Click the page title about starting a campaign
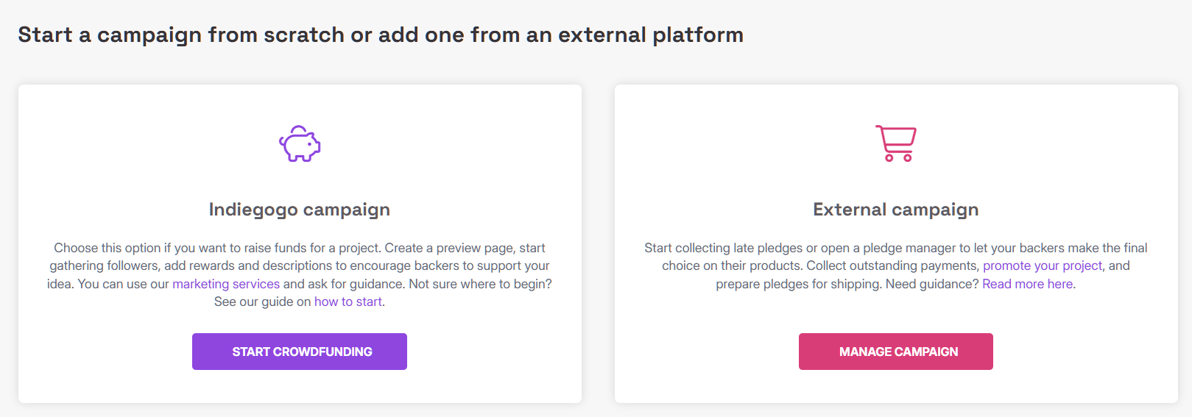 tap(380, 35)
